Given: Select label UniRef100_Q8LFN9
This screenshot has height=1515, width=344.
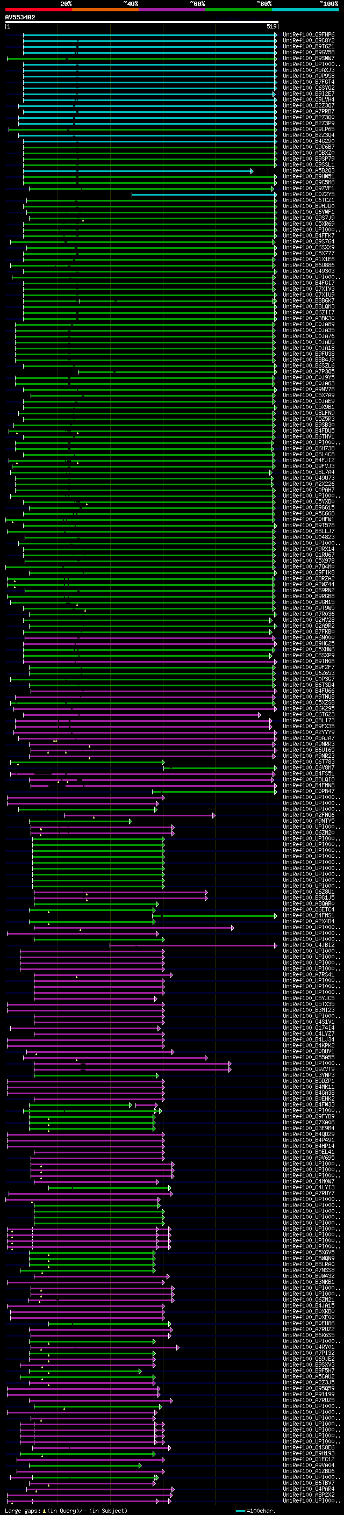Looking at the screenshot, I should 308,413.
